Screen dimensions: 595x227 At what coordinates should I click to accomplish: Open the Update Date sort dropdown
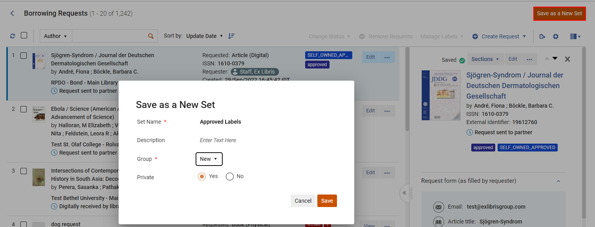point(204,36)
